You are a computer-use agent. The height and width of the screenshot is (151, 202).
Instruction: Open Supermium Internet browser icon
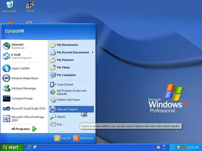point(7,46)
